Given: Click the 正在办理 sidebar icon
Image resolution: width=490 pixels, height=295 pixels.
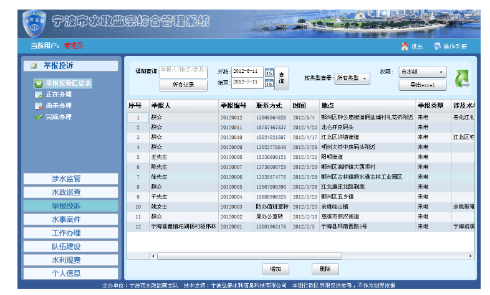Looking at the screenshot, I should (39, 94).
